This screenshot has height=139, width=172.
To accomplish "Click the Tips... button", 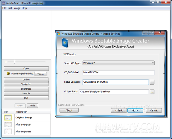I will (x=41, y=74).
